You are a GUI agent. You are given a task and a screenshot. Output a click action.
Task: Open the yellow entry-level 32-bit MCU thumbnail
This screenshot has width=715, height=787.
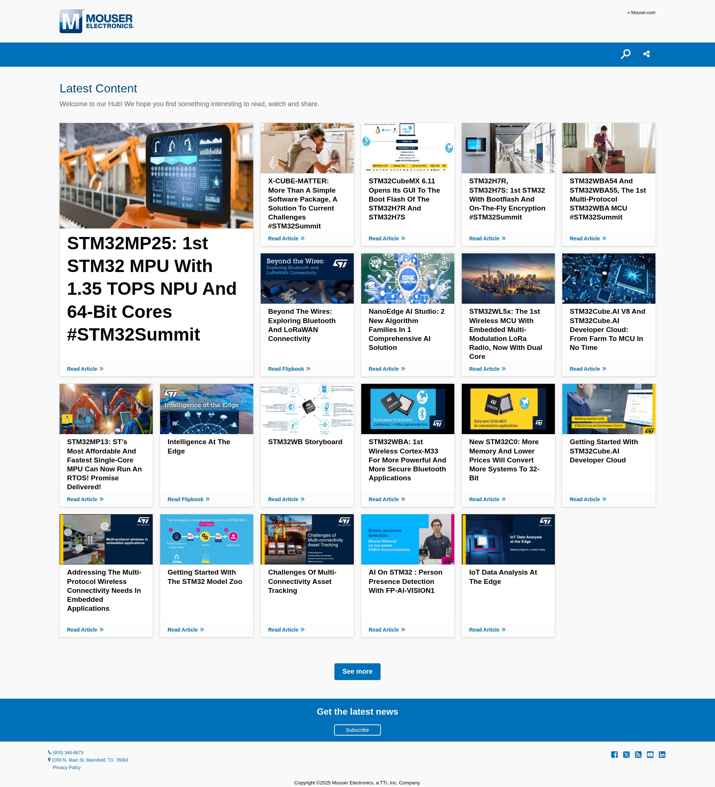pyautogui.click(x=508, y=409)
